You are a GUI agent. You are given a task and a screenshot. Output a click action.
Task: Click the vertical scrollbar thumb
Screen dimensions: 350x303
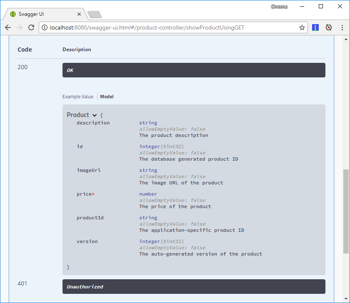[x=346, y=211]
